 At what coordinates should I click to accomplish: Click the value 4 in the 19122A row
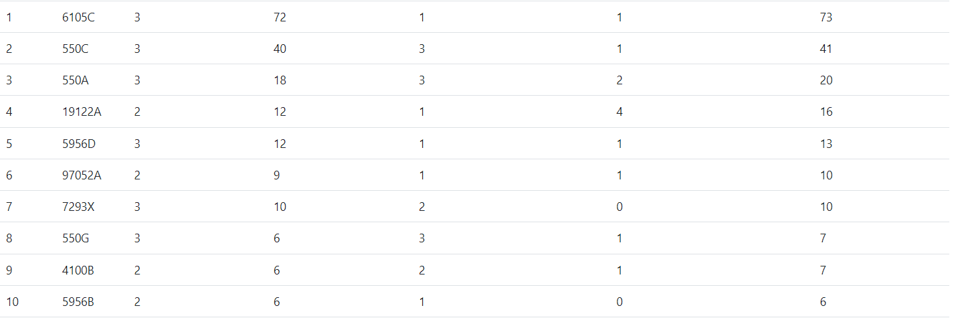pos(619,112)
